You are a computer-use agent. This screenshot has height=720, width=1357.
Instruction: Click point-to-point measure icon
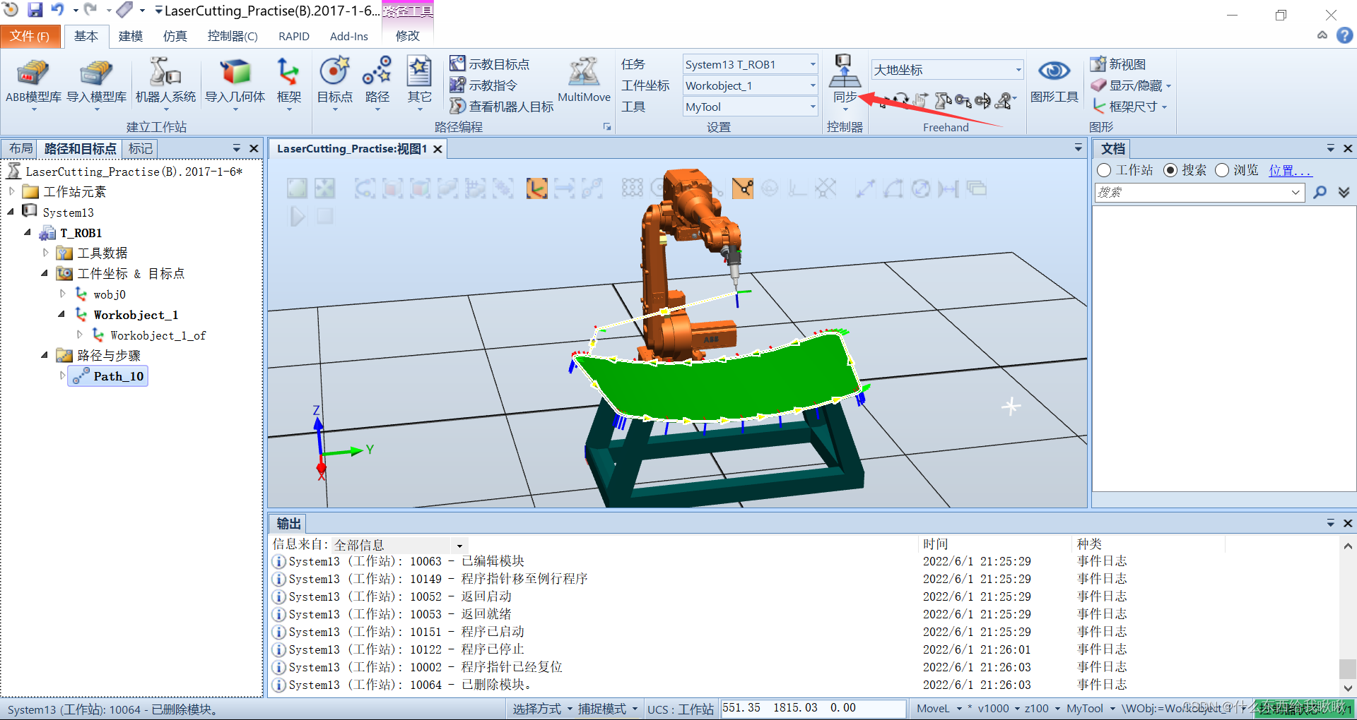point(865,188)
